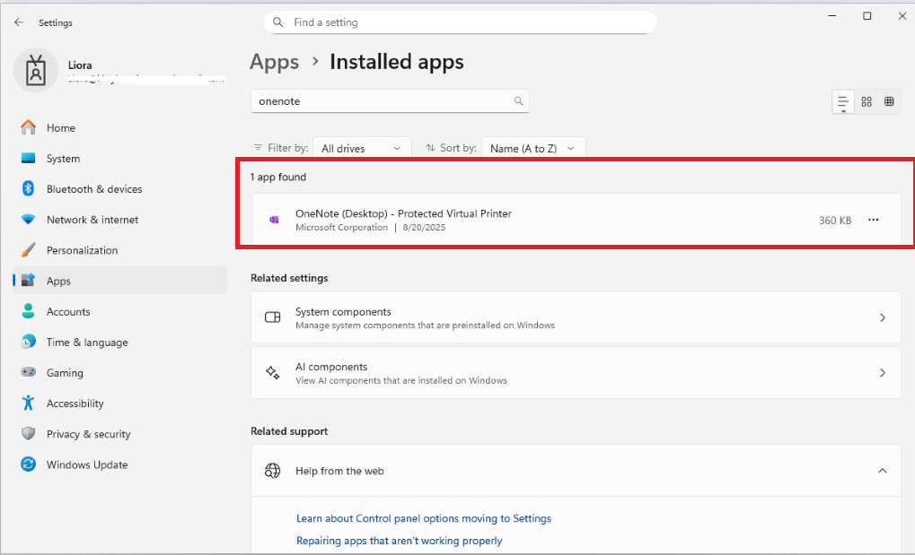Switch to table view layout
The image size is (915, 555).
[x=889, y=101]
